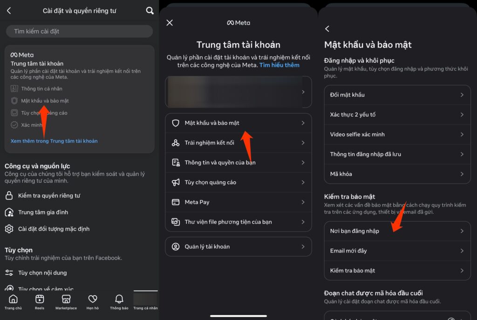This screenshot has width=477, height=320.
Task: Go back from Mật khẩu và bảo mật screen
Action: [327, 29]
